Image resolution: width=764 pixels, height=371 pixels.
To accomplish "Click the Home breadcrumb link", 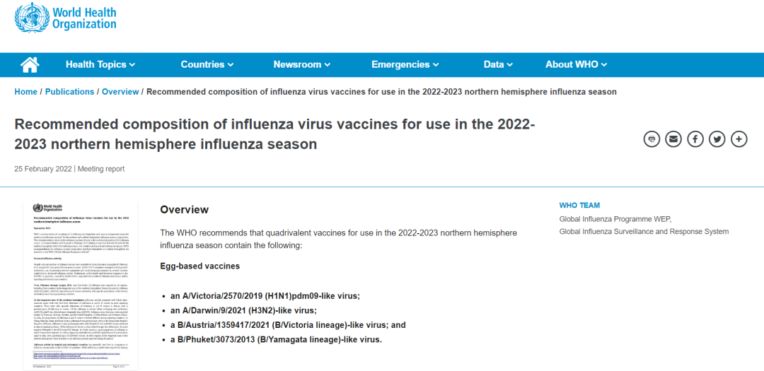I will 26,92.
